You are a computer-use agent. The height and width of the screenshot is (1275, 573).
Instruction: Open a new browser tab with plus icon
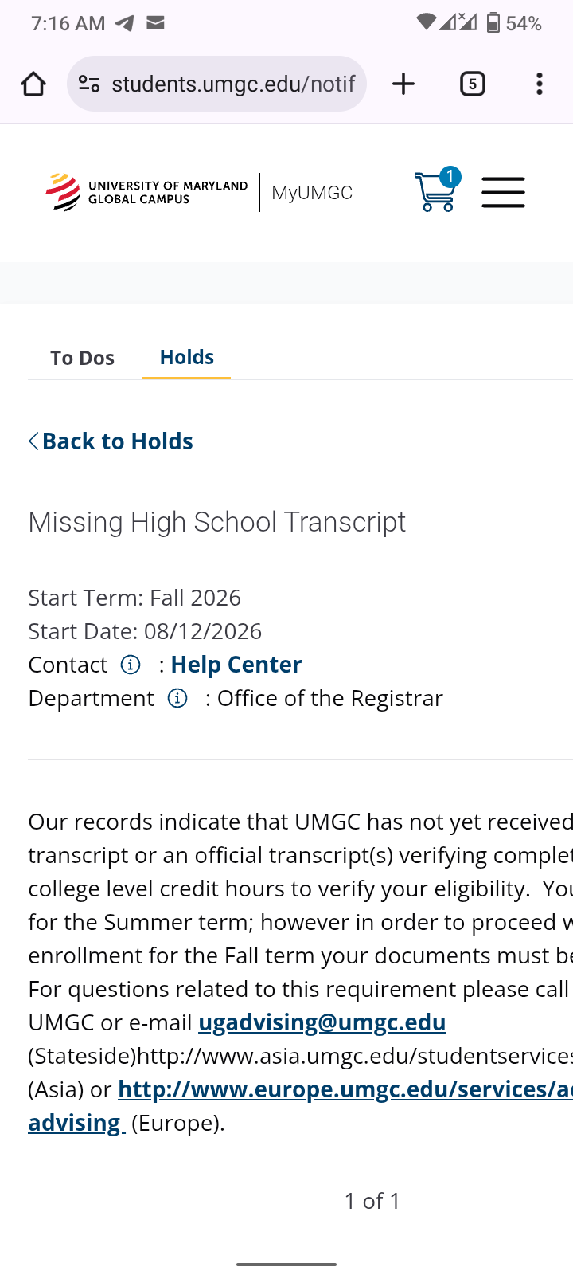[403, 84]
